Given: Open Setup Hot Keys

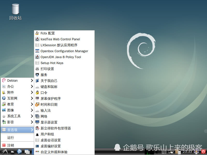Looking at the screenshot, I should click(x=64, y=63).
